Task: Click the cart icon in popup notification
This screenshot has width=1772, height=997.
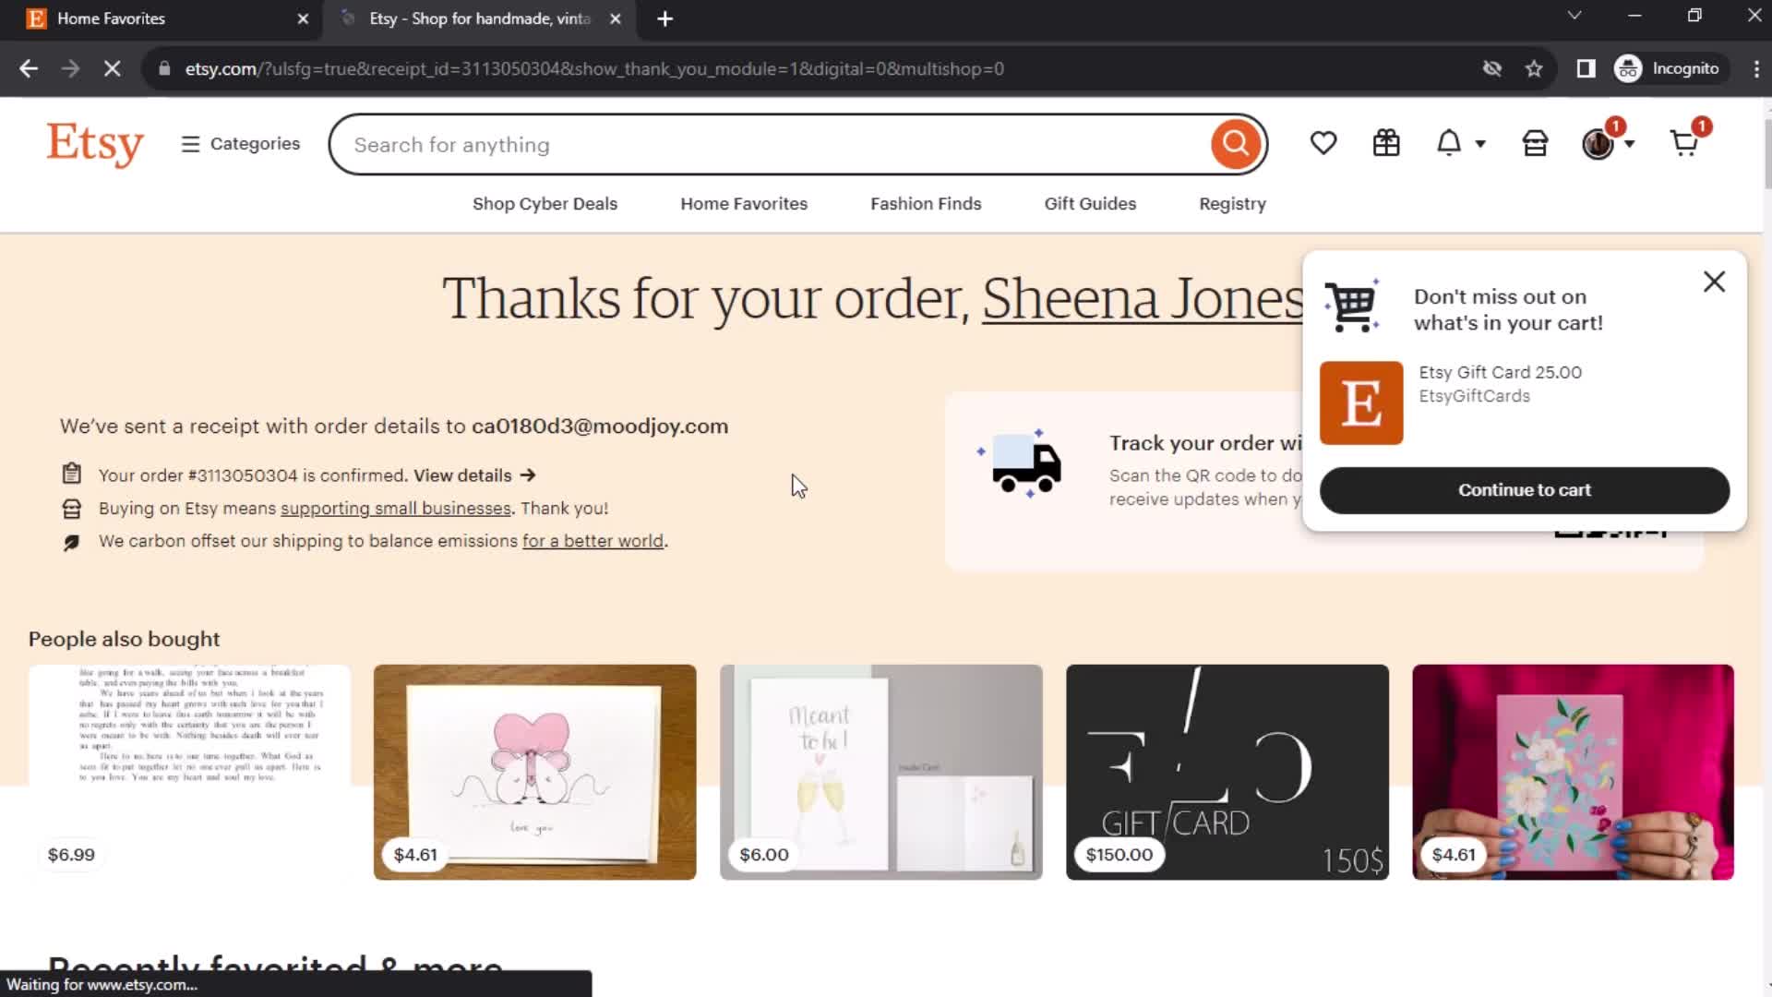Action: [1351, 308]
